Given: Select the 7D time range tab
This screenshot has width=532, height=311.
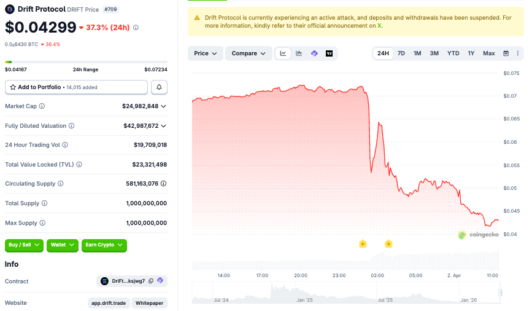Looking at the screenshot, I should pos(401,53).
